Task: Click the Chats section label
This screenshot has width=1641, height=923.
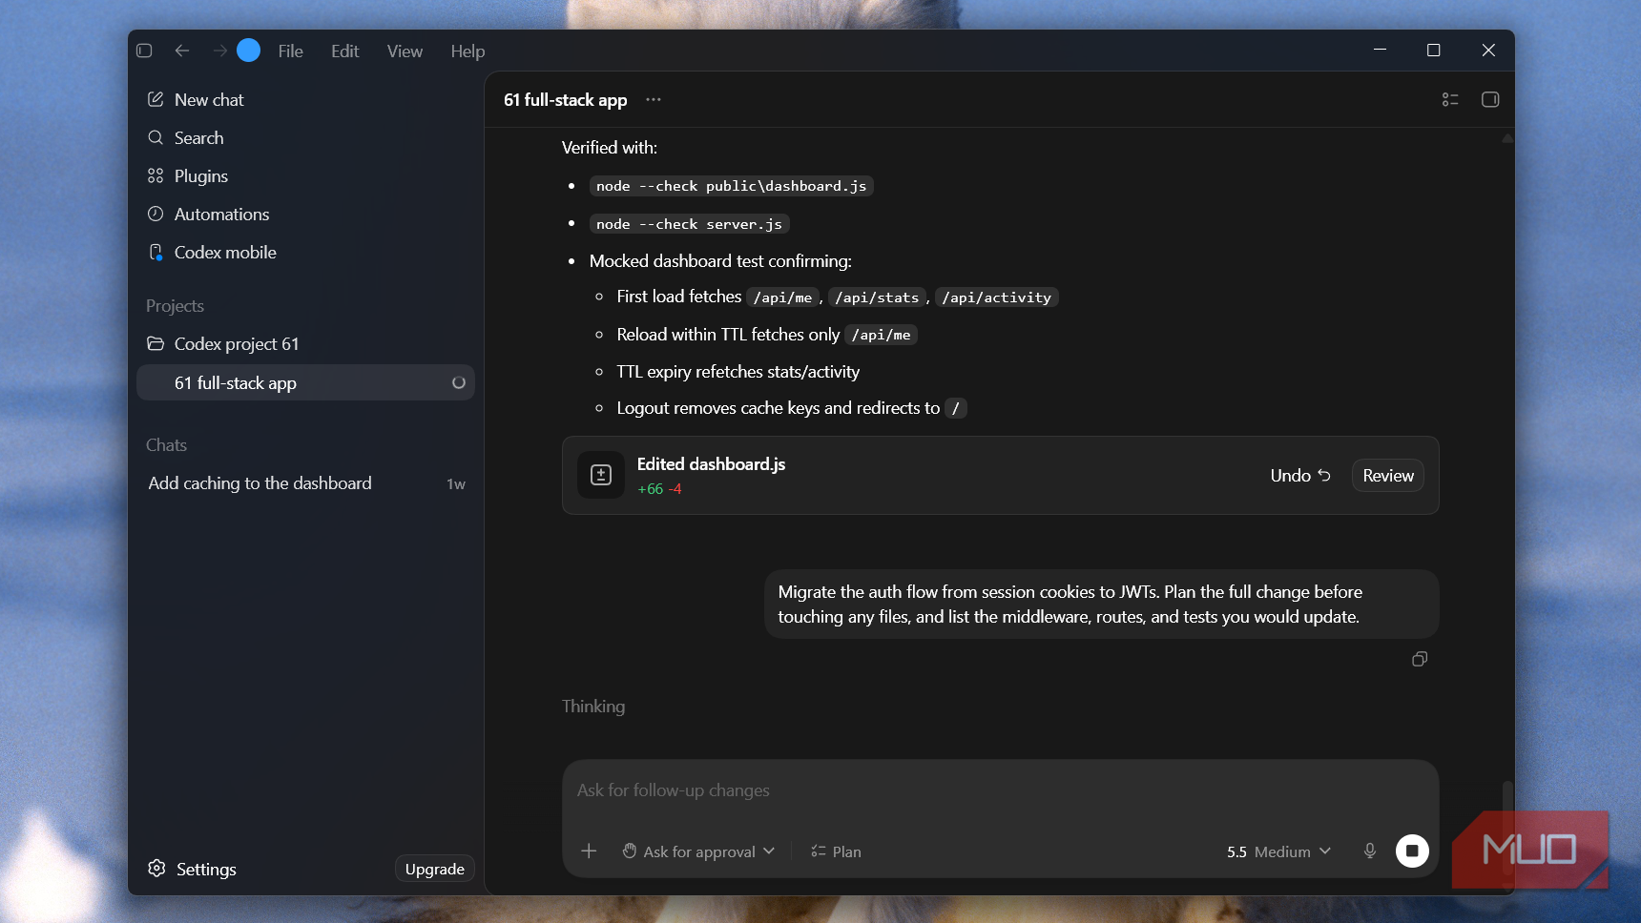Action: pyautogui.click(x=167, y=445)
